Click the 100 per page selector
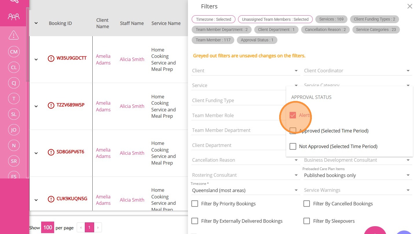 (x=47, y=228)
